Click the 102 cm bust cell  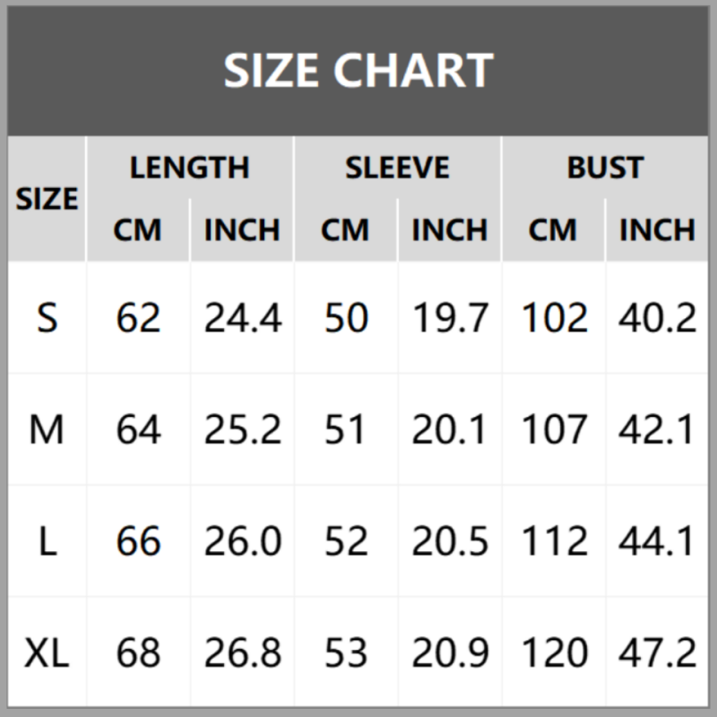(x=553, y=318)
